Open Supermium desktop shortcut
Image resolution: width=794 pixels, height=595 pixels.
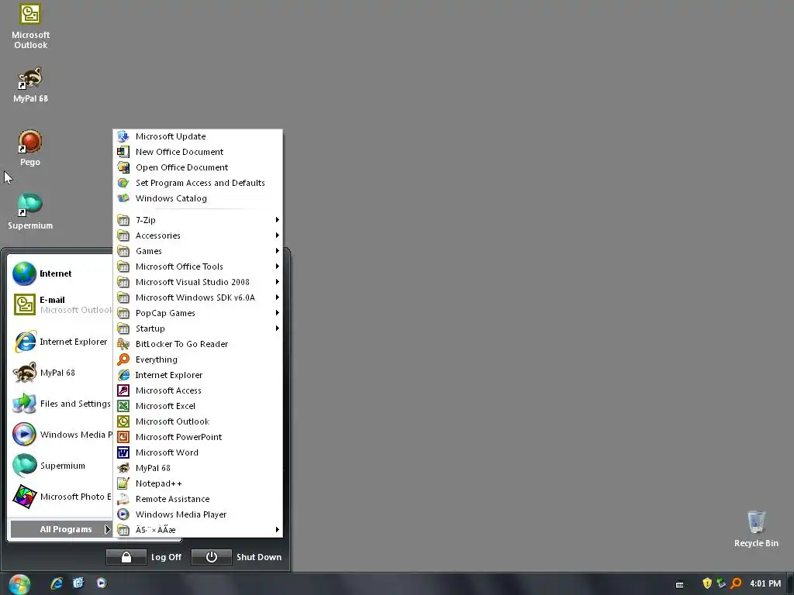tap(30, 212)
